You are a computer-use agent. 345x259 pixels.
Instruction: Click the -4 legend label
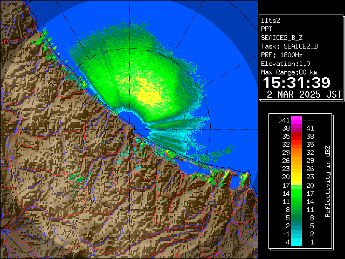pos(286,242)
